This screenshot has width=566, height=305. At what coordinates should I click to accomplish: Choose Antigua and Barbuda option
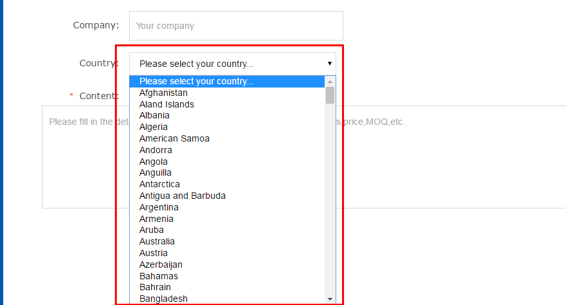coord(183,196)
